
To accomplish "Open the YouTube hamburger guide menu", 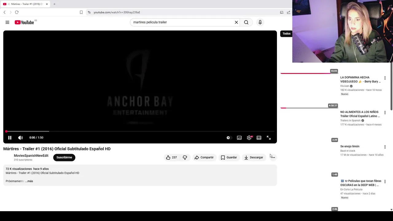I will click(x=7, y=22).
